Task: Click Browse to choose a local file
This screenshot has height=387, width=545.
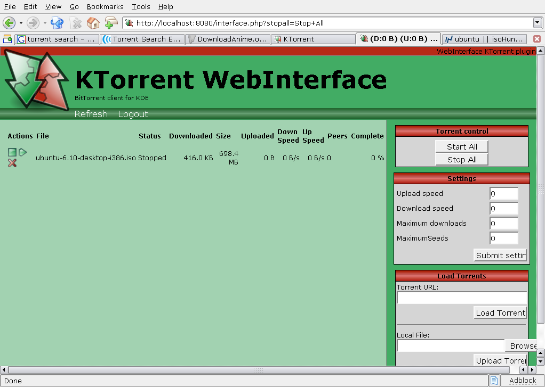Action: point(520,345)
